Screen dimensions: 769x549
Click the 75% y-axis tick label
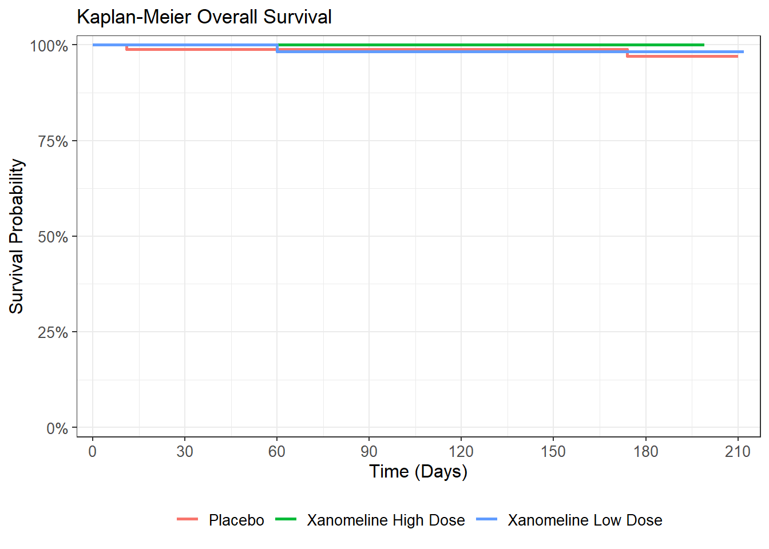click(53, 141)
